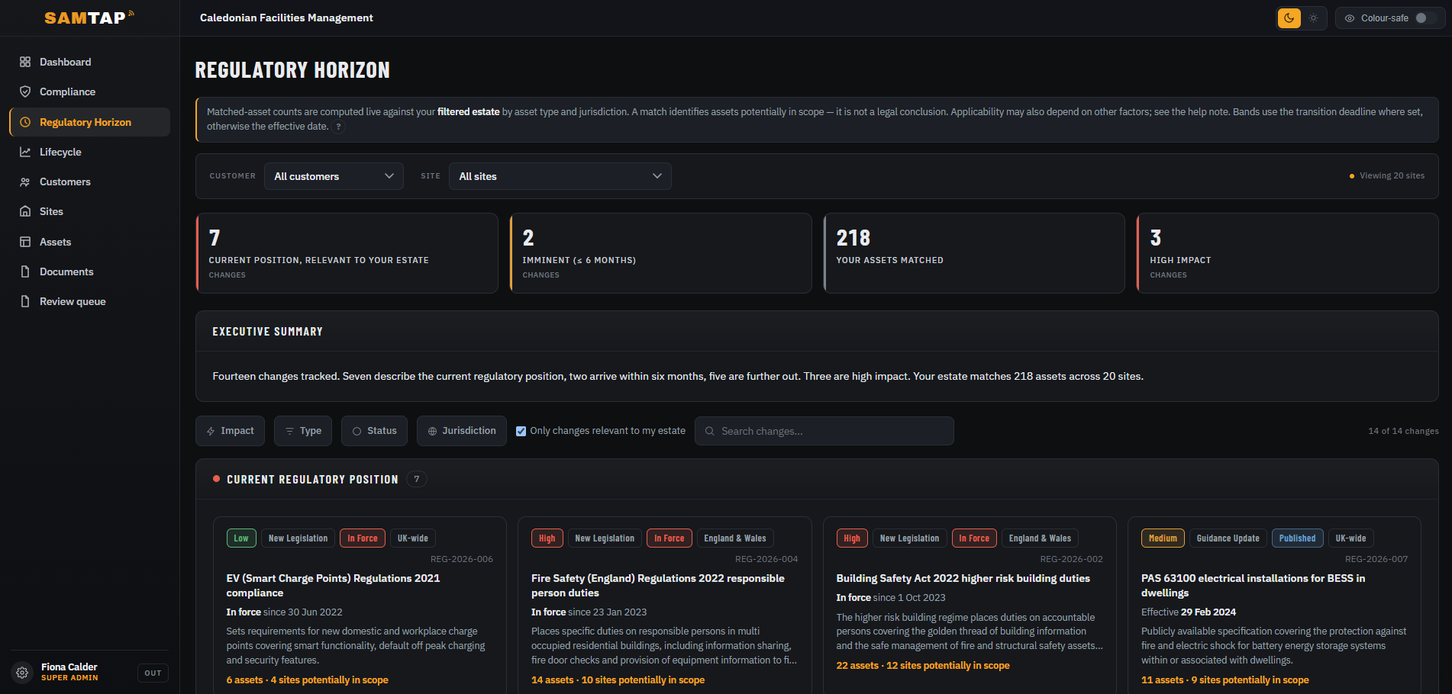1452x694 pixels.
Task: Focus the Search changes field
Action: 824,431
